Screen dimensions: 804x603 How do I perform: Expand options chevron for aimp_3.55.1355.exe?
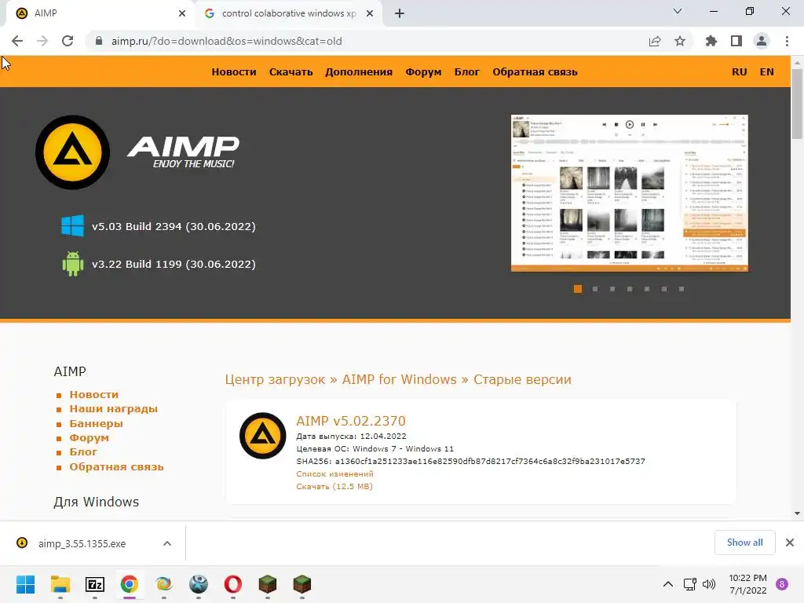click(x=167, y=543)
